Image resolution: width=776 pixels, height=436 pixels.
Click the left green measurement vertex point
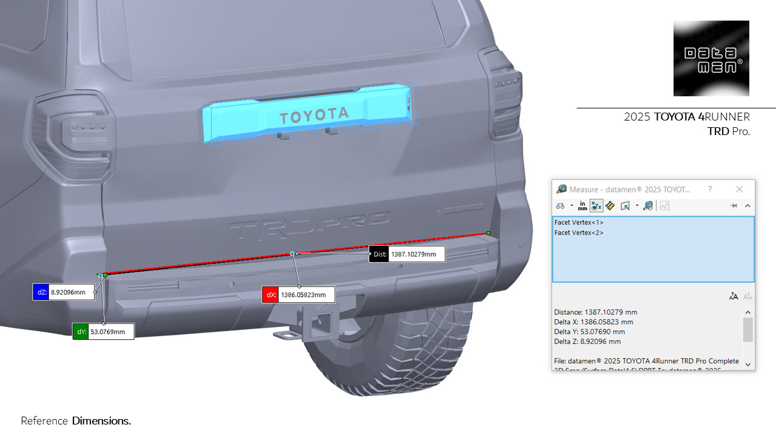[x=105, y=275]
